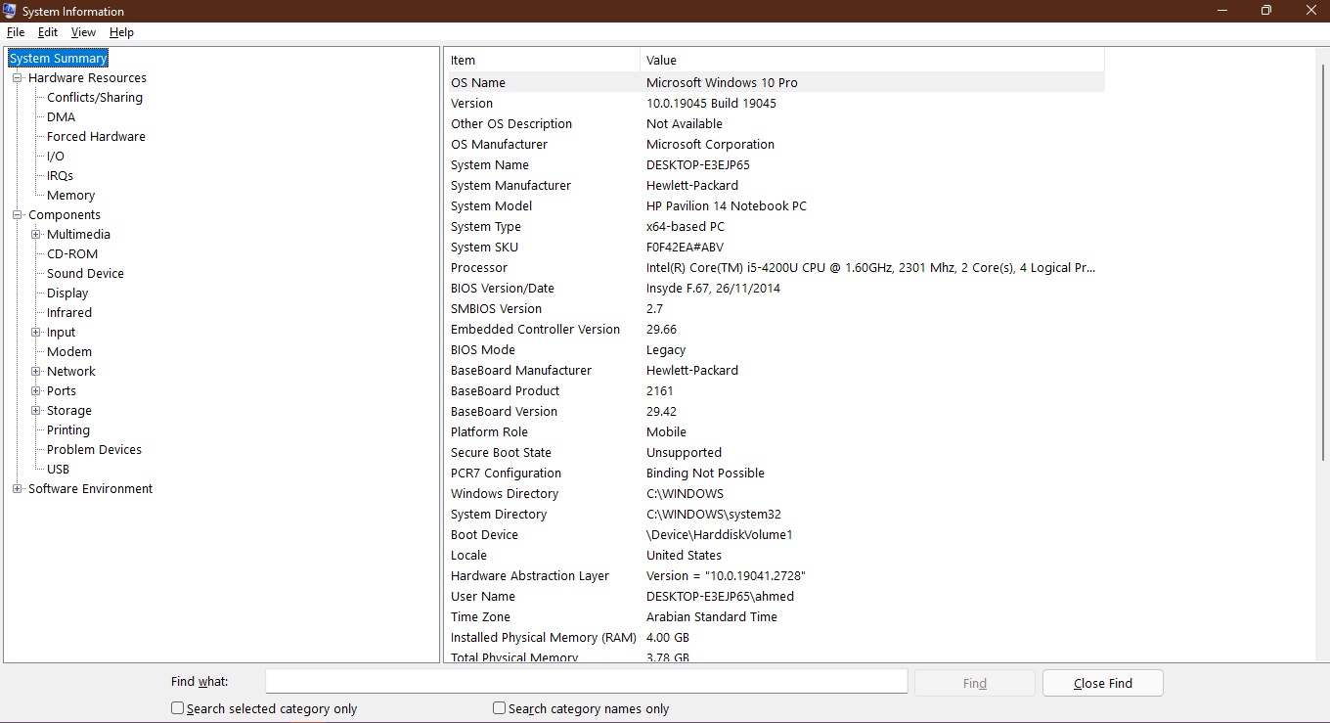Select Storage label in the tree
Viewport: 1330px width, 723px height.
pyautogui.click(x=69, y=411)
